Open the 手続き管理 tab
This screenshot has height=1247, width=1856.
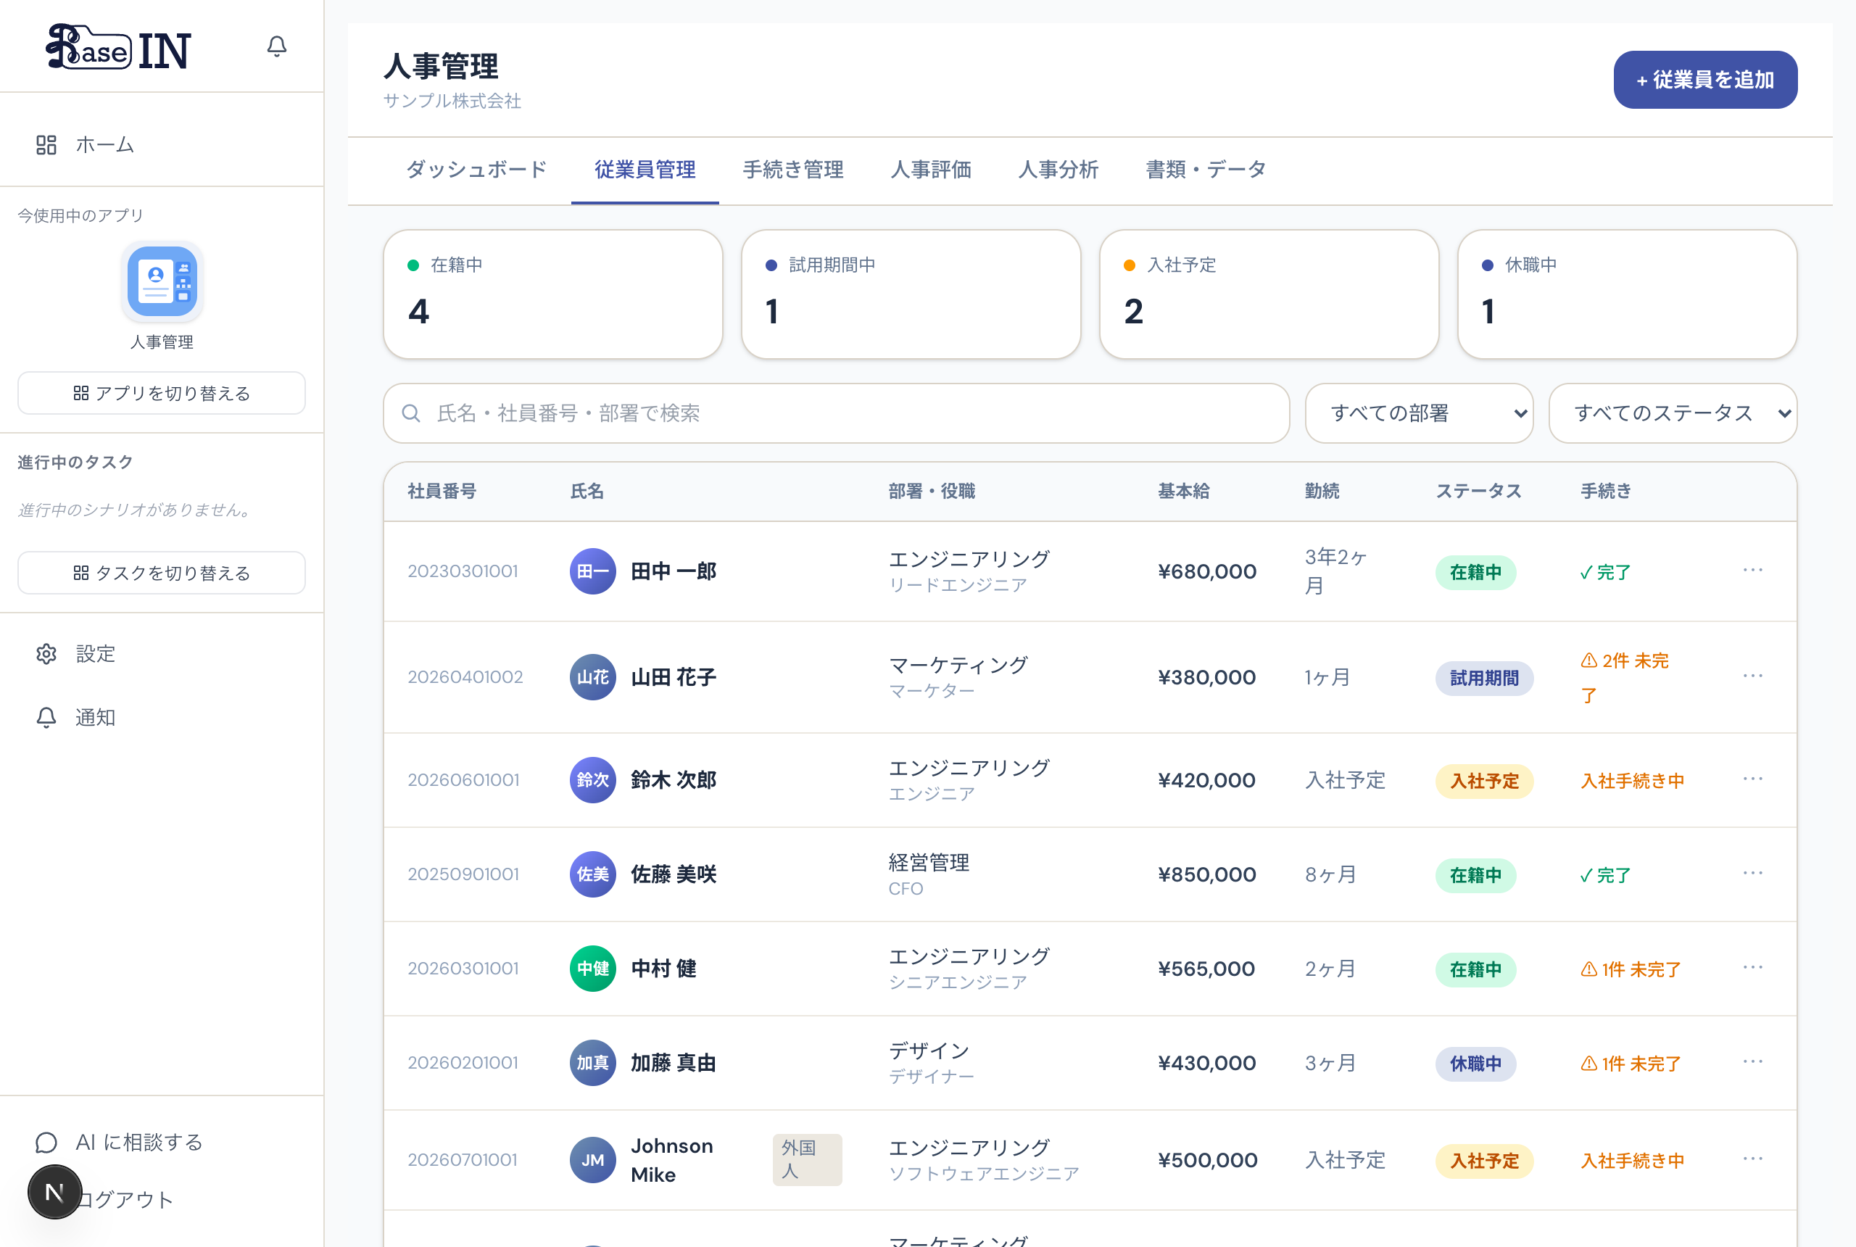point(793,170)
